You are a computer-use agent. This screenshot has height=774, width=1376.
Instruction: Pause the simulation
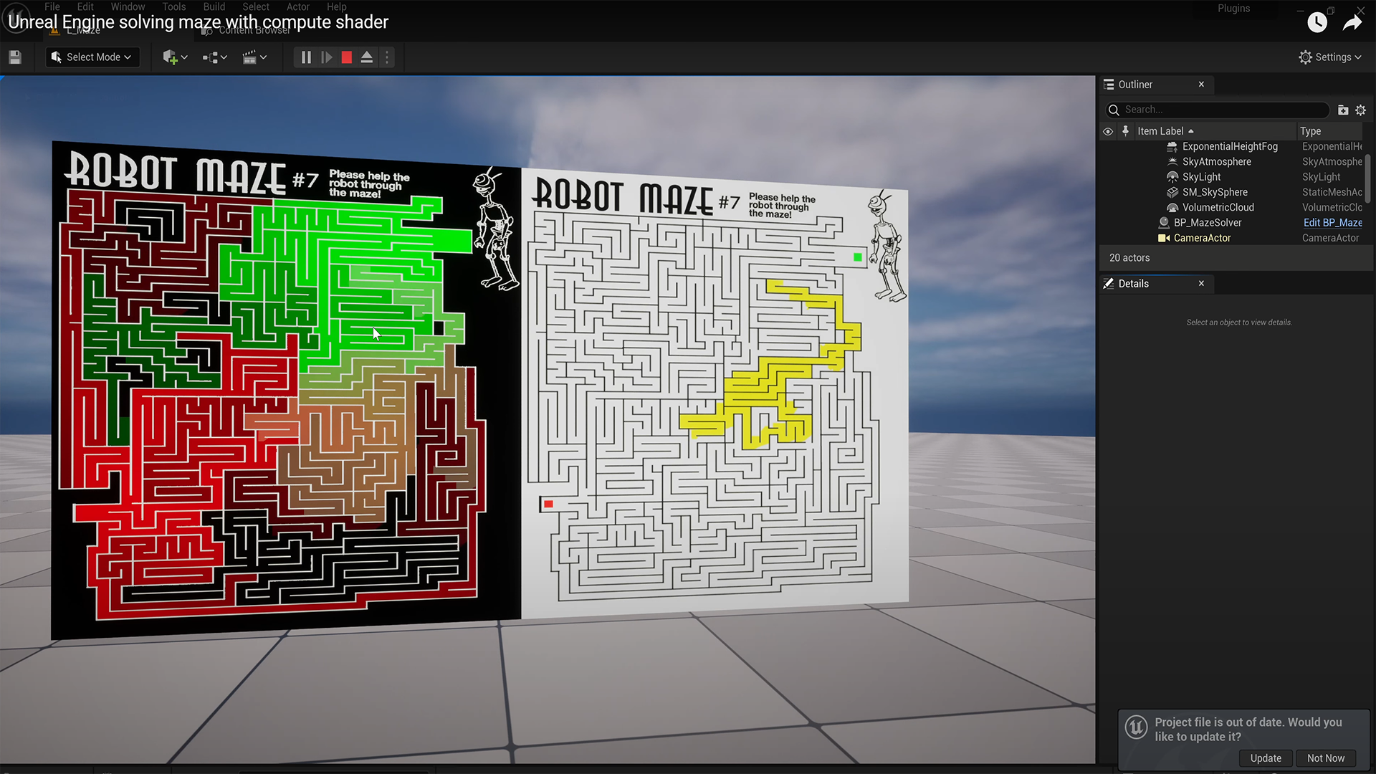point(306,57)
